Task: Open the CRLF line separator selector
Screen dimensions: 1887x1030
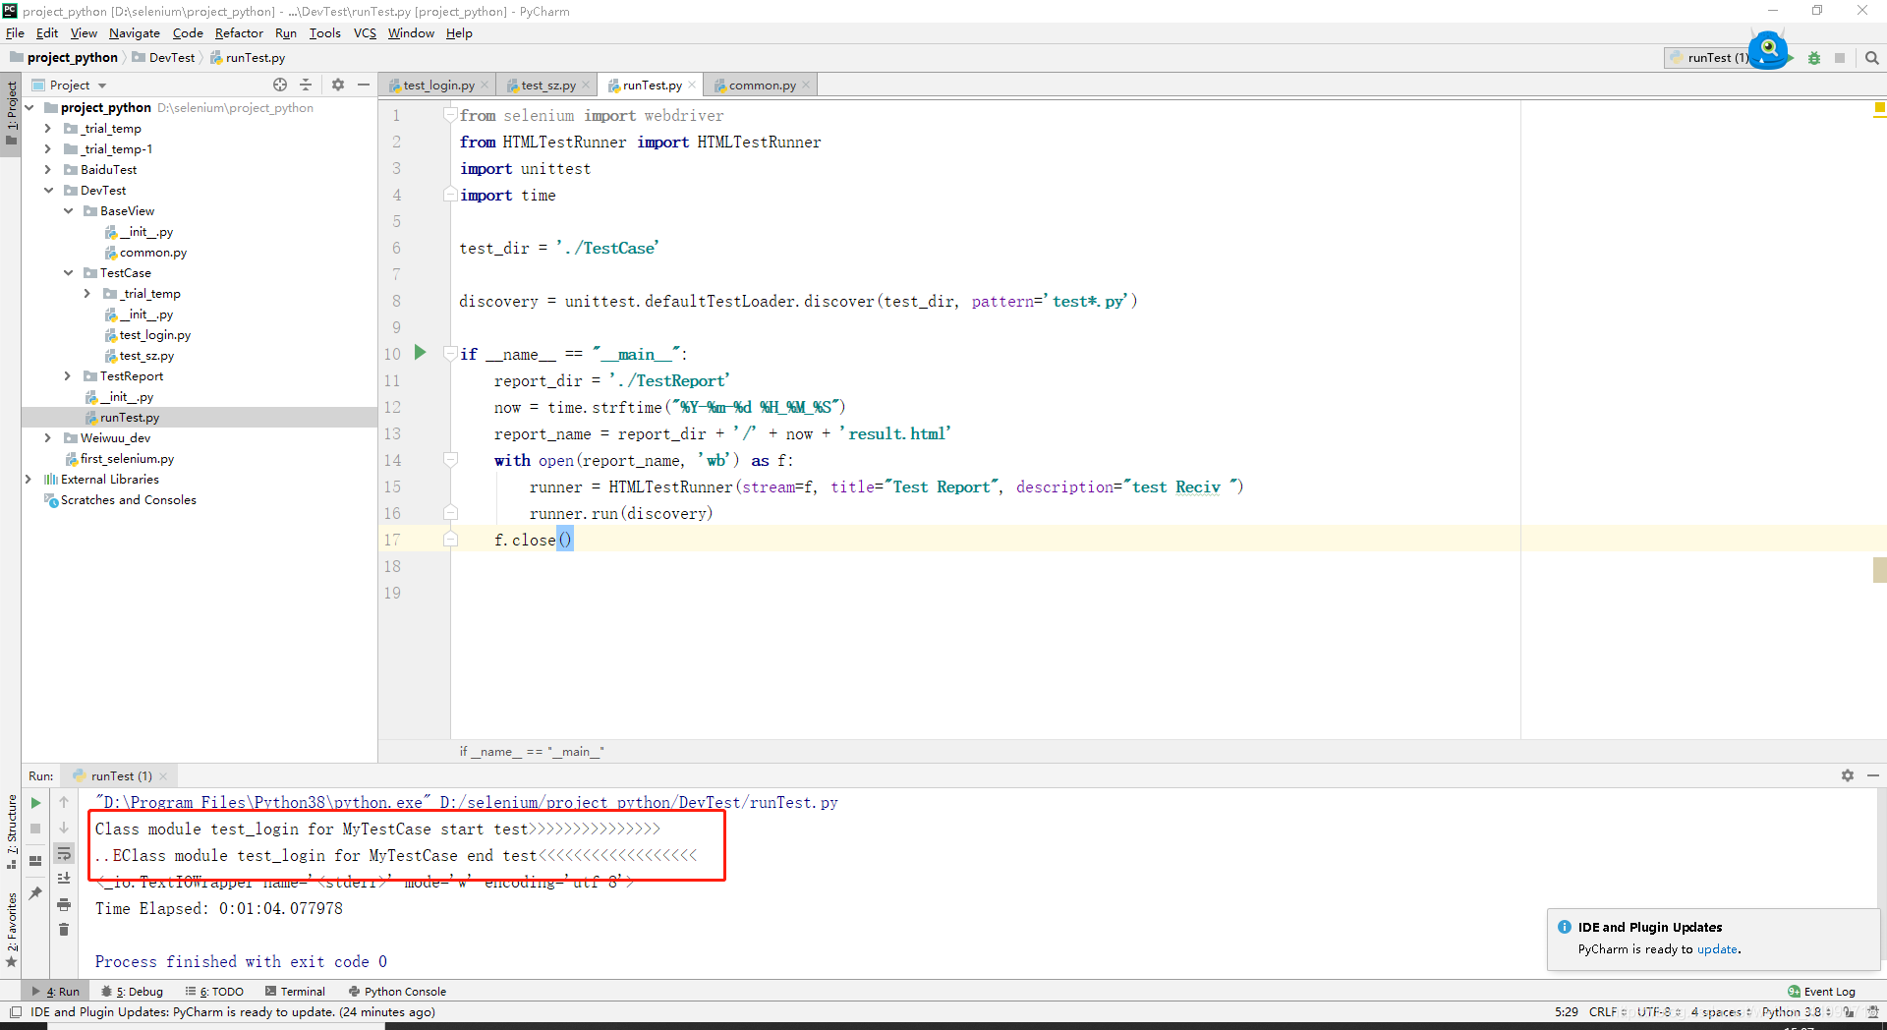Action: pyautogui.click(x=1607, y=1012)
